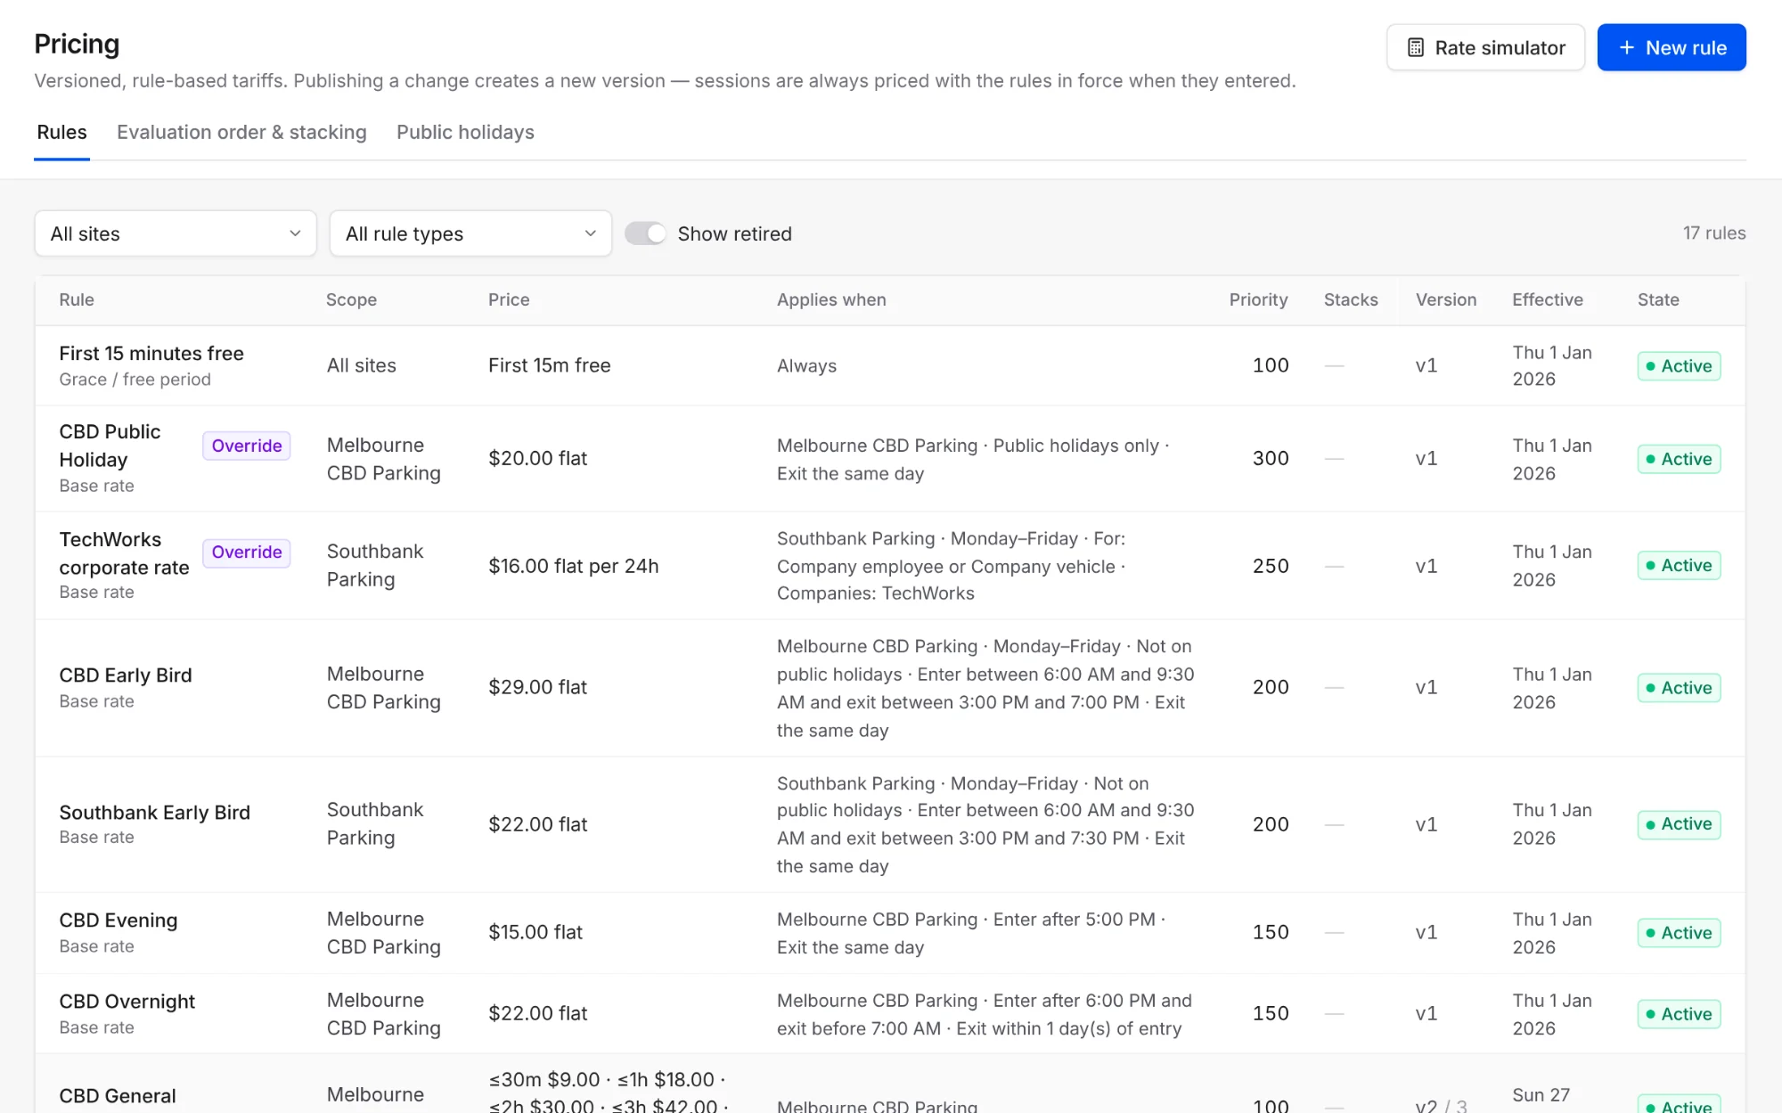The width and height of the screenshot is (1782, 1113).
Task: Click the Override badge on TechWorks corporate rate
Action: coord(246,552)
